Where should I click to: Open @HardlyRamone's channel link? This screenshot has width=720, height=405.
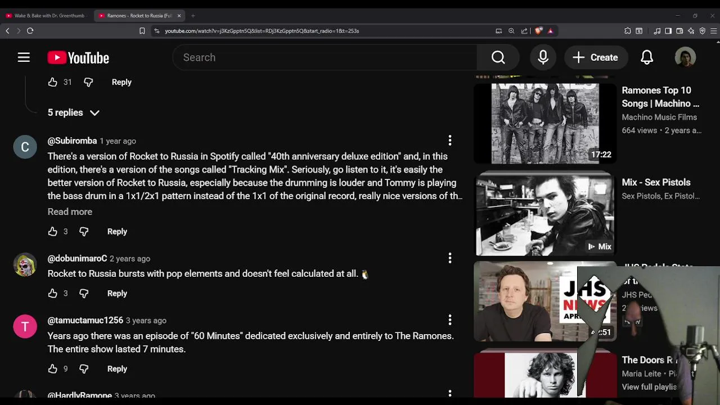[79, 395]
